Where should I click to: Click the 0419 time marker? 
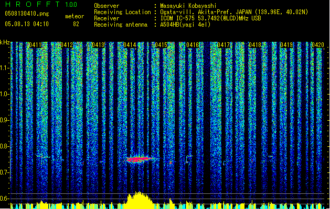(286, 45)
